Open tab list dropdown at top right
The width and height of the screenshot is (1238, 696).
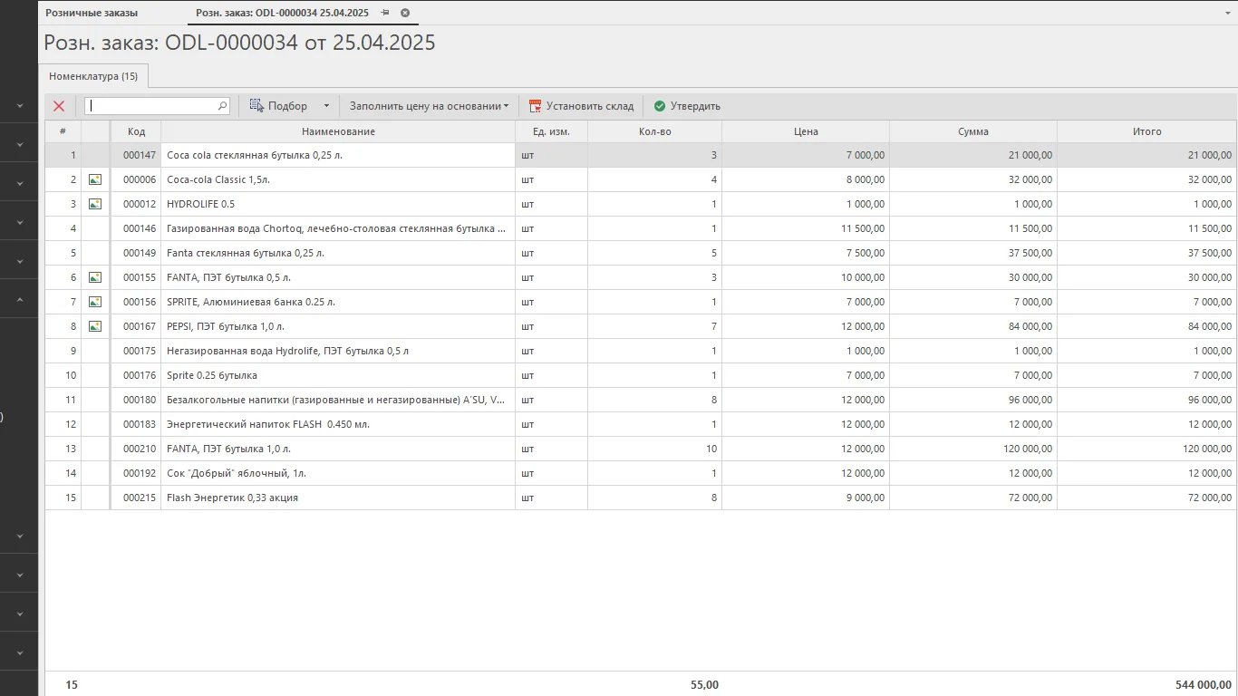pos(1226,13)
